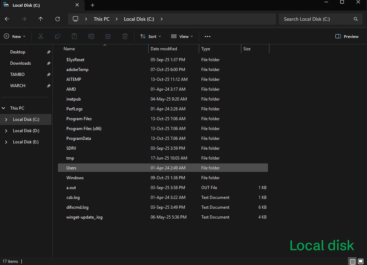Image resolution: width=367 pixels, height=265 pixels.
Task: Switch to large thumbnails view icon
Action: (360, 261)
